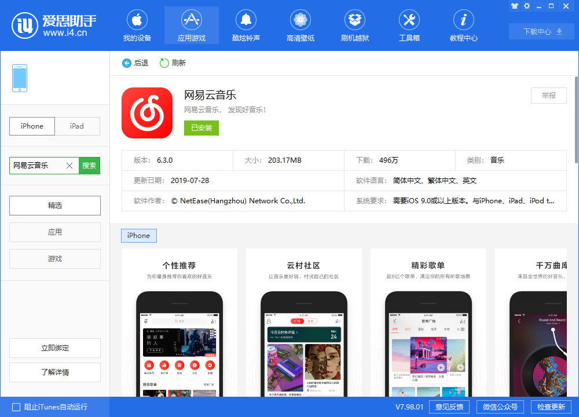This screenshot has height=417, width=579.
Task: Report the app via 举报
Action: click(548, 96)
